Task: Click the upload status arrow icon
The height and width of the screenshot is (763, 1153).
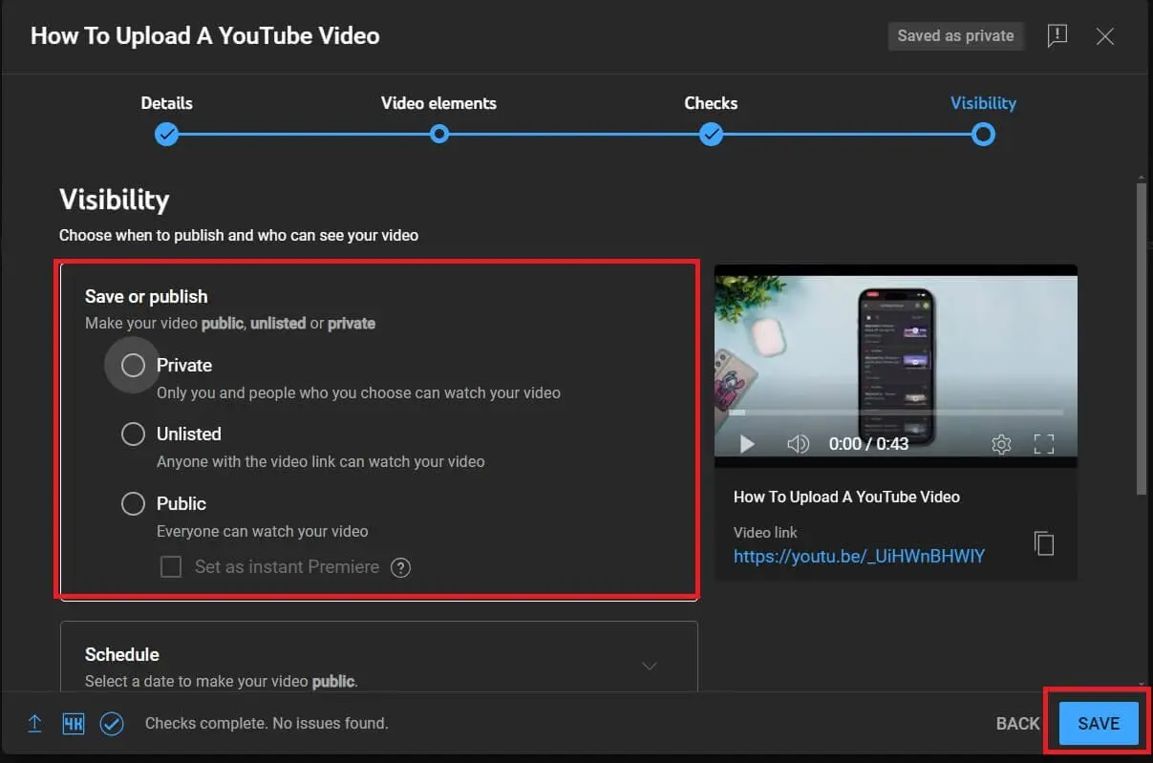Action: pyautogui.click(x=34, y=723)
